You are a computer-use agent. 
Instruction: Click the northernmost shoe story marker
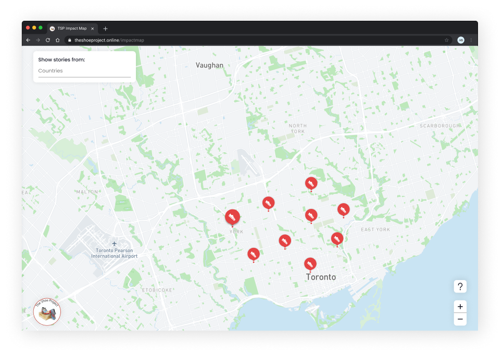(311, 183)
